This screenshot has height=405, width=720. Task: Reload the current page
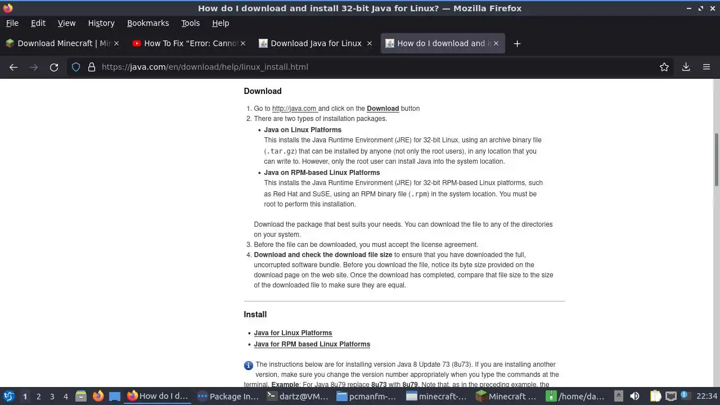coord(54,67)
